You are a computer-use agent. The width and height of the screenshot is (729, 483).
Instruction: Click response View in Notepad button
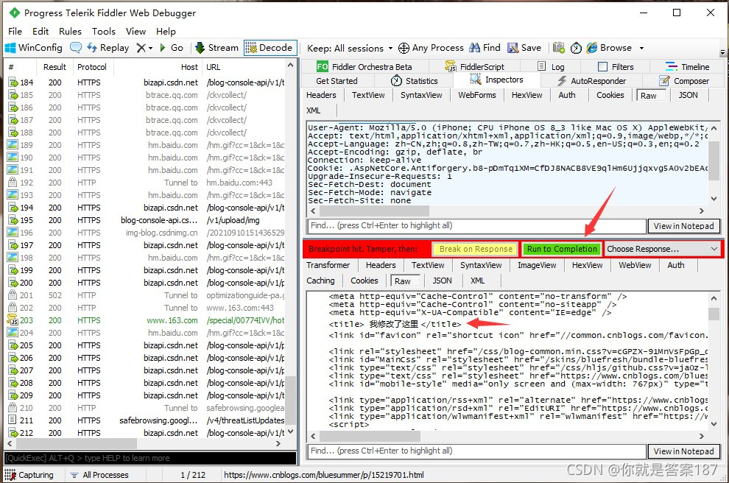(x=683, y=451)
